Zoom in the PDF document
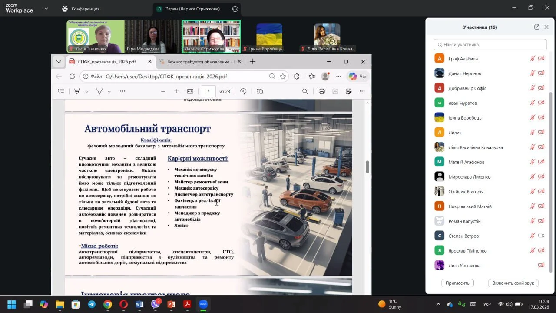The height and width of the screenshot is (313, 556). coord(176,91)
